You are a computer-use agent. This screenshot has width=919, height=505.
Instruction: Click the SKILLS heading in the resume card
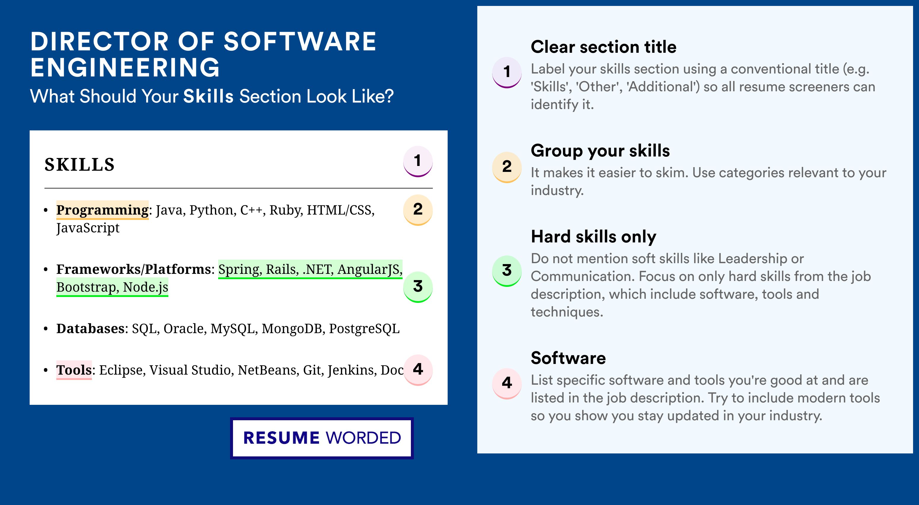(x=79, y=165)
